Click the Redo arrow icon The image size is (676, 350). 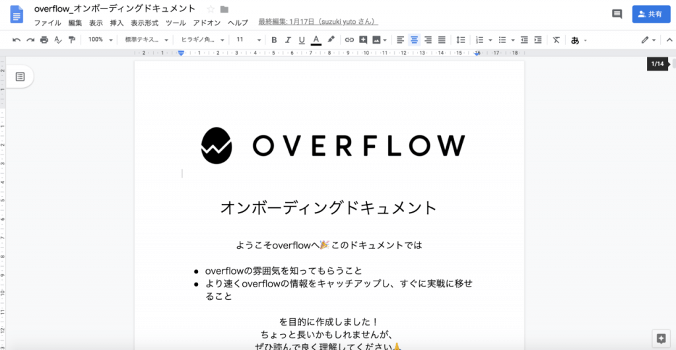[x=30, y=40]
